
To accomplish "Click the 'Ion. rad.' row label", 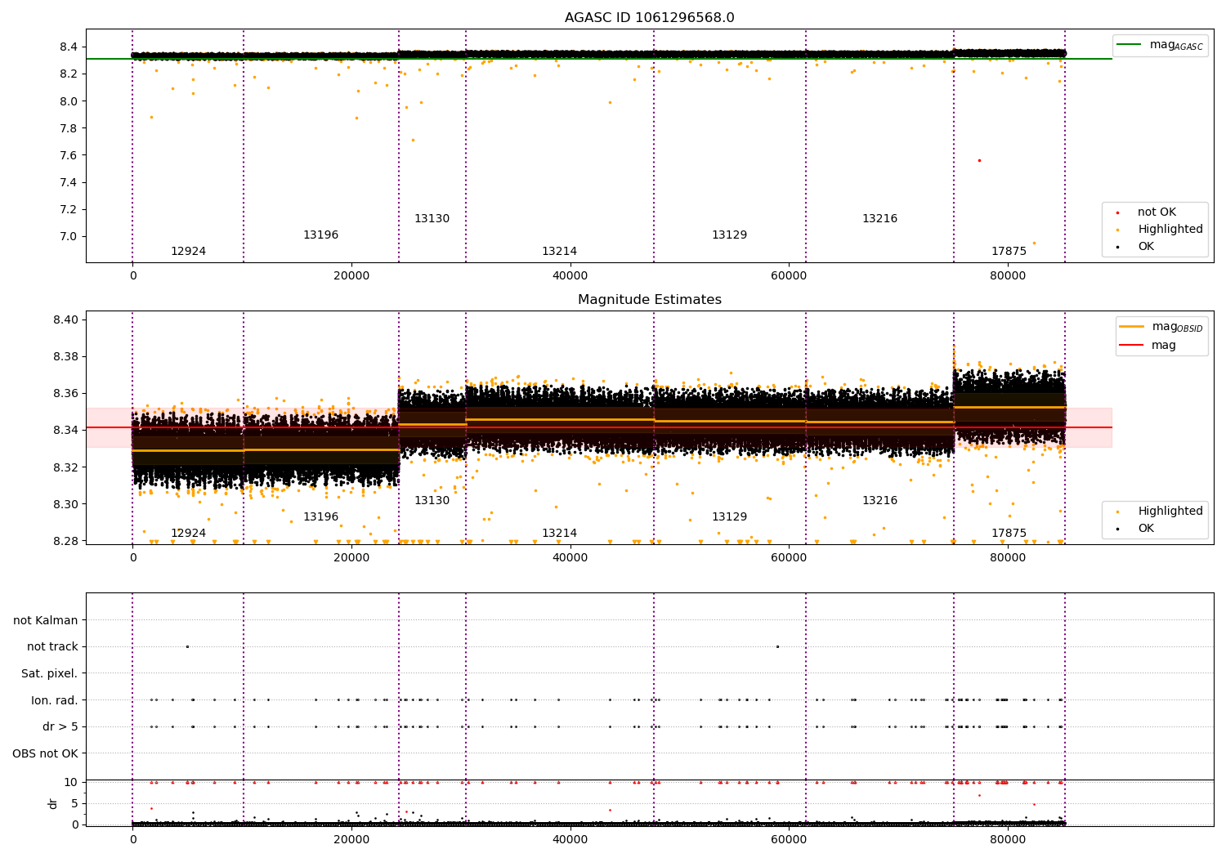I will point(55,700).
